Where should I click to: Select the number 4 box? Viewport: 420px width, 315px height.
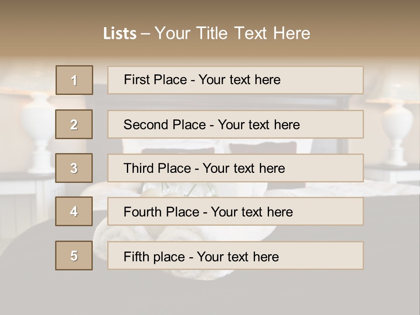click(74, 211)
